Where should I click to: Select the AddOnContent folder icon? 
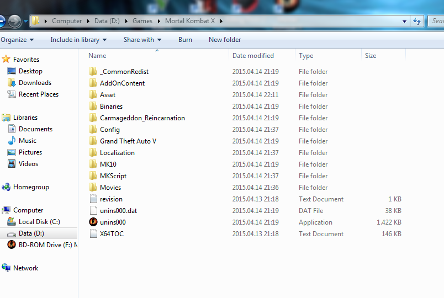click(93, 83)
